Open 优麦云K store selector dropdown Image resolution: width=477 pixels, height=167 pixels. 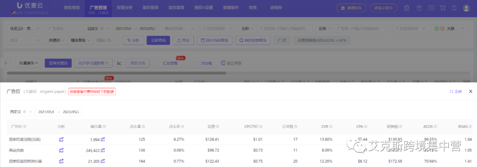point(25,29)
